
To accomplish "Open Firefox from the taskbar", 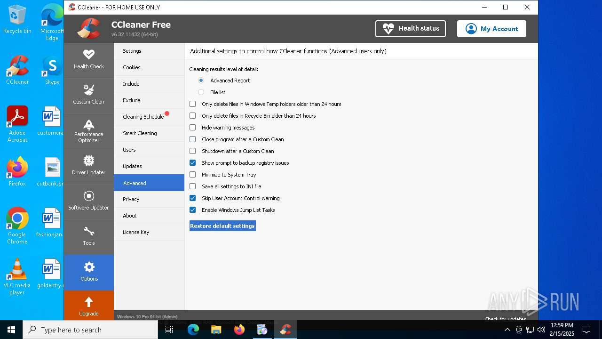I will click(239, 330).
